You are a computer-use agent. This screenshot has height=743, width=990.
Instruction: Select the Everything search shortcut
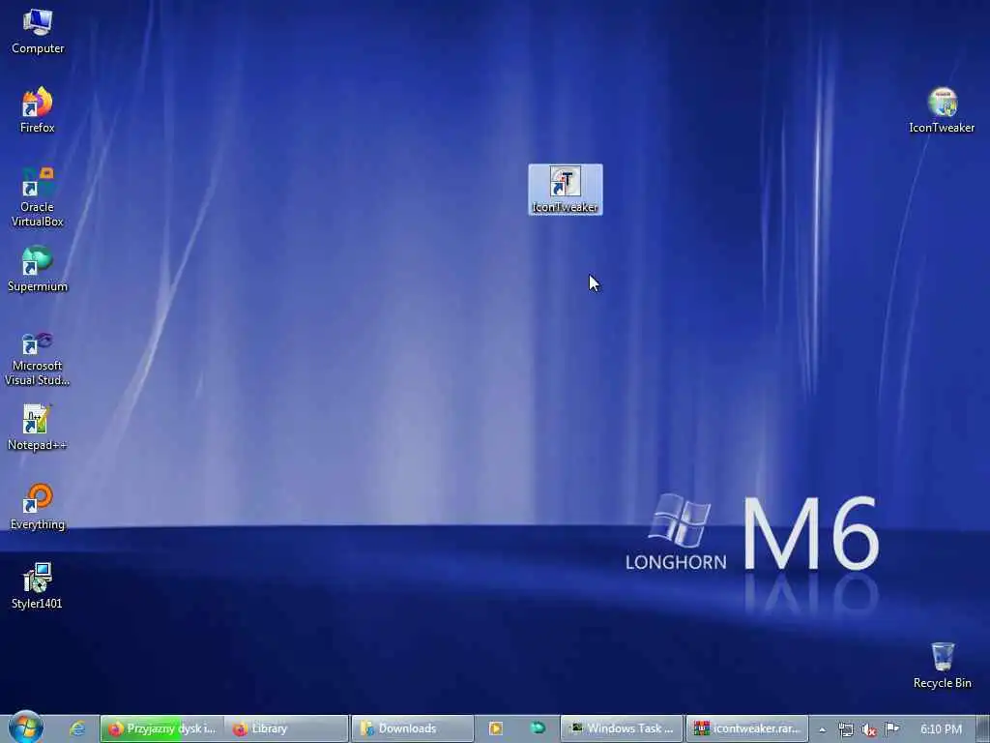[38, 507]
